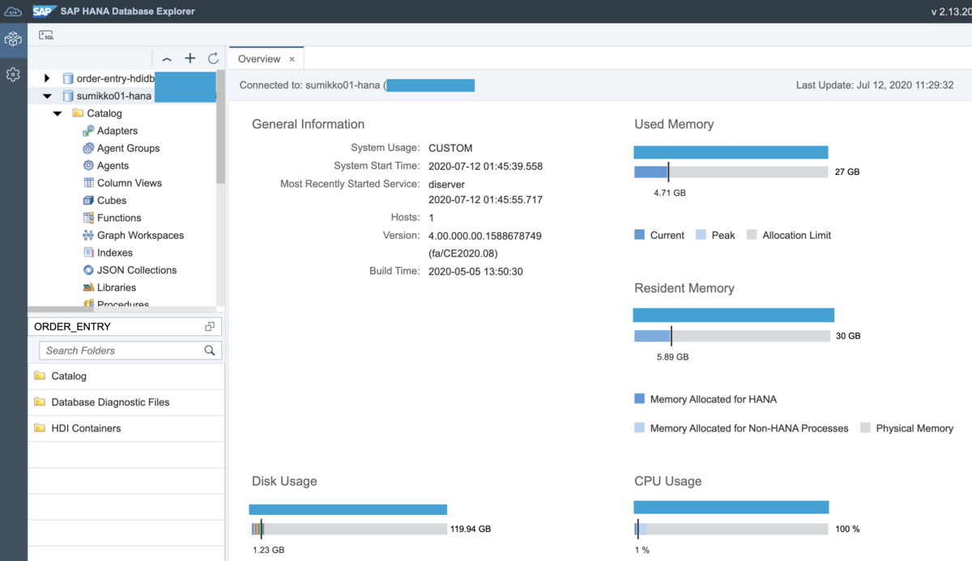
Task: Click the Memory Allocated for Non-HANA Processes swatch
Action: tap(639, 427)
